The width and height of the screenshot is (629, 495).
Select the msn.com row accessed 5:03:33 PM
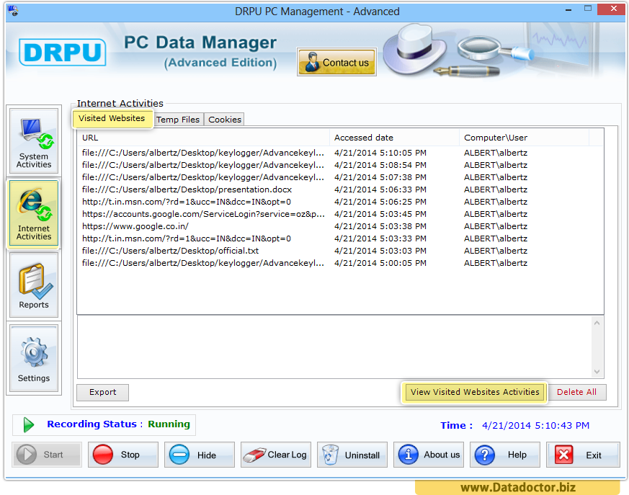(x=340, y=238)
